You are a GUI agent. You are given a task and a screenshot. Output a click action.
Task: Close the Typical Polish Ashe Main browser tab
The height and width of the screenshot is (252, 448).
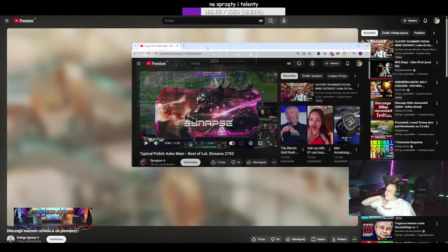(177, 46)
